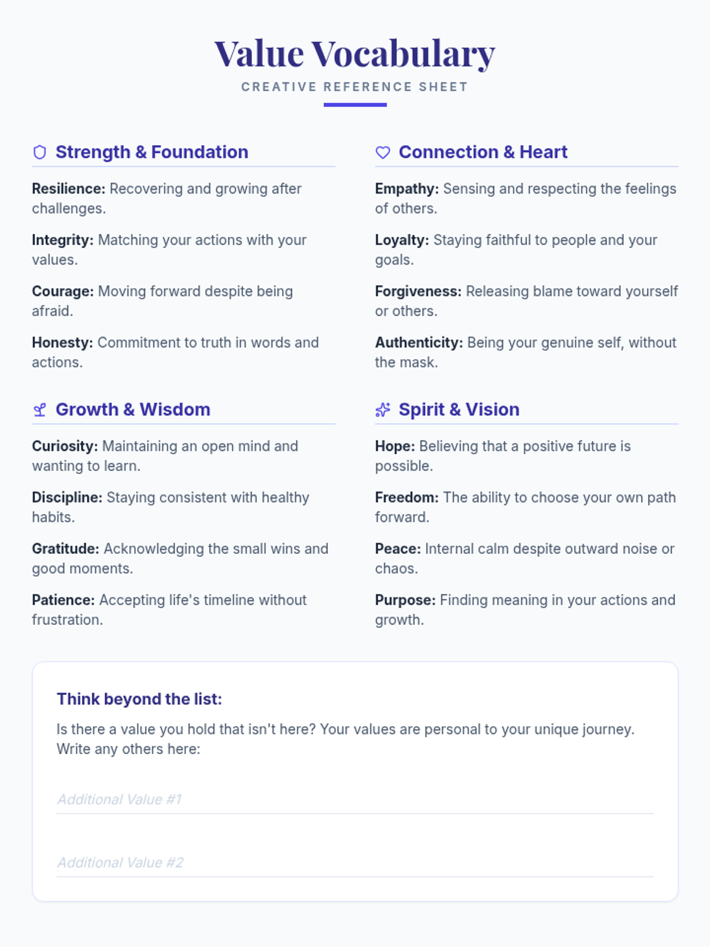Image resolution: width=710 pixels, height=947 pixels.
Task: Click the Value Vocabulary page title
Action: (355, 54)
